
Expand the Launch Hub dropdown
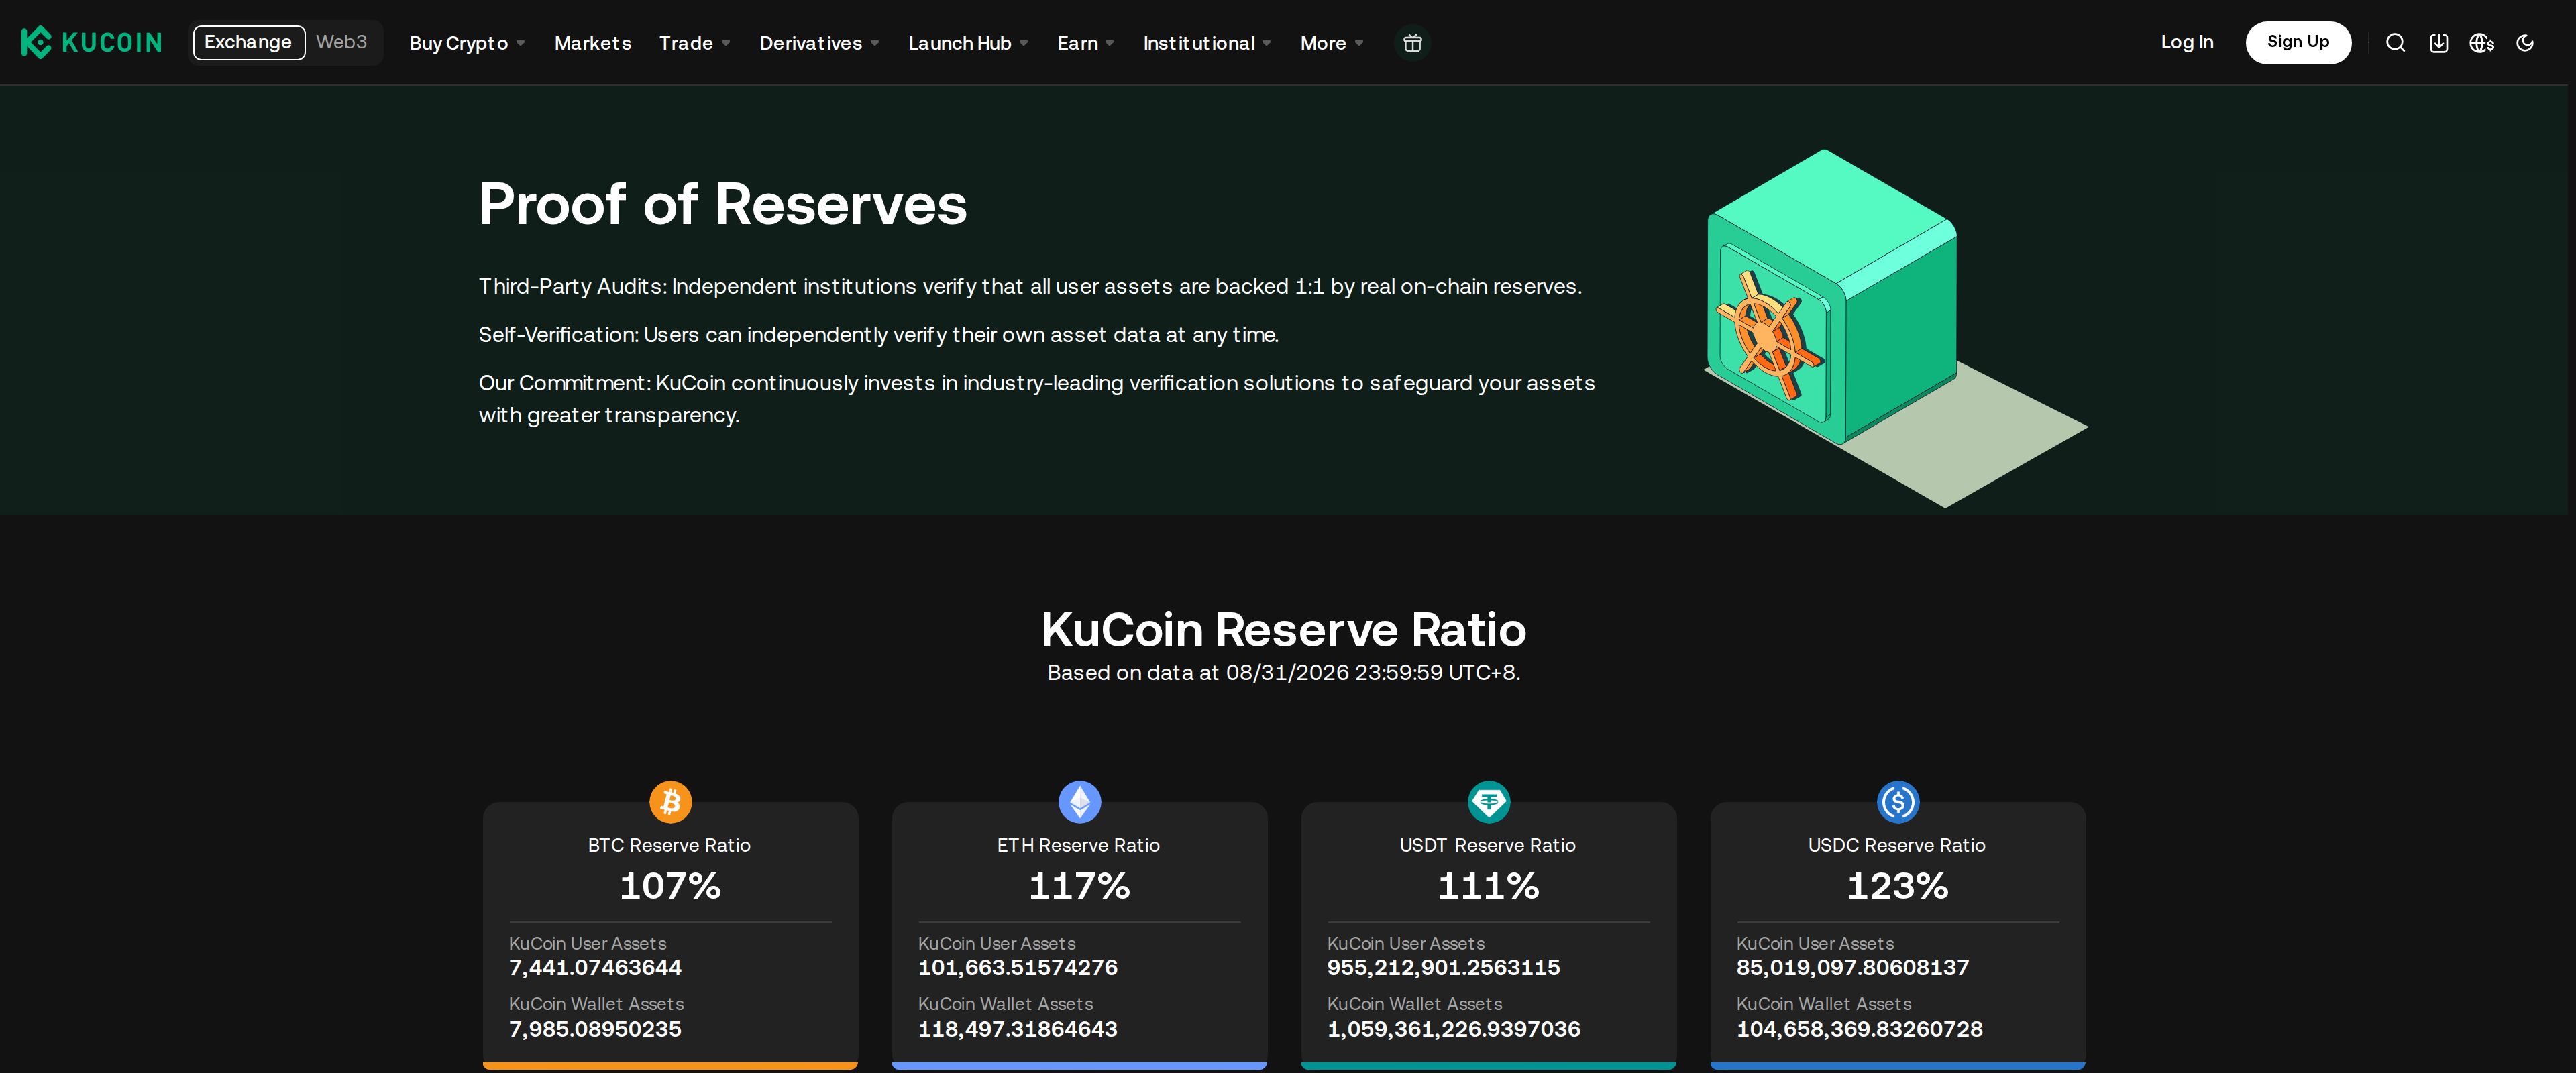pos(968,43)
